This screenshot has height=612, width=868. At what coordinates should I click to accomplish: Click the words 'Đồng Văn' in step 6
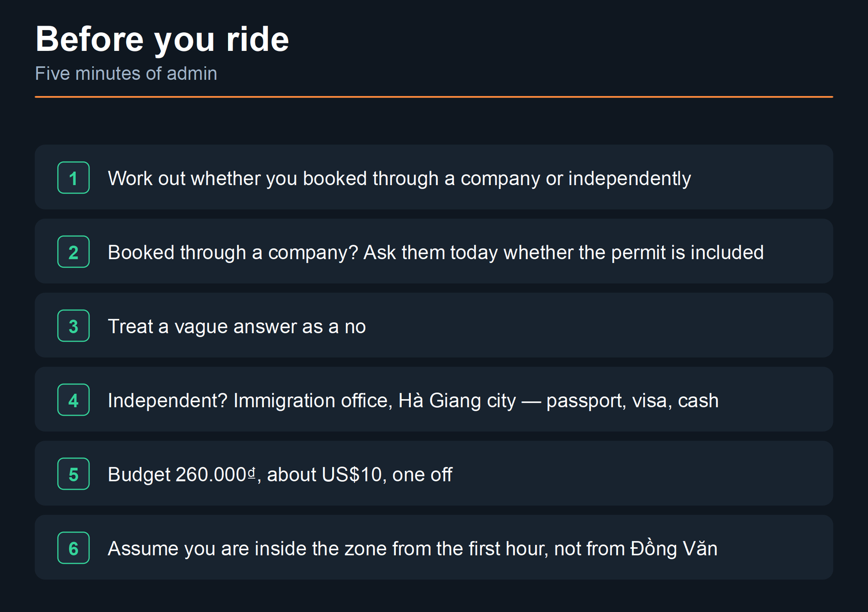(674, 548)
